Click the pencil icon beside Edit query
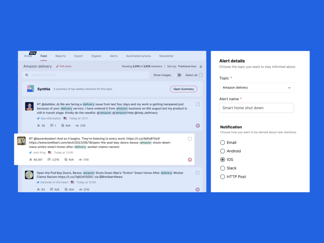 (57, 66)
